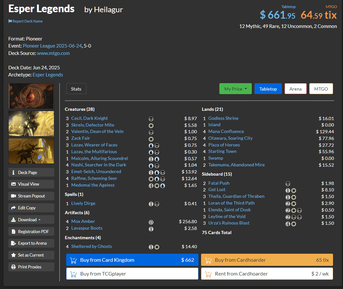343x289 pixels.
Task: Open the Stream Popout
Action: pos(31,196)
